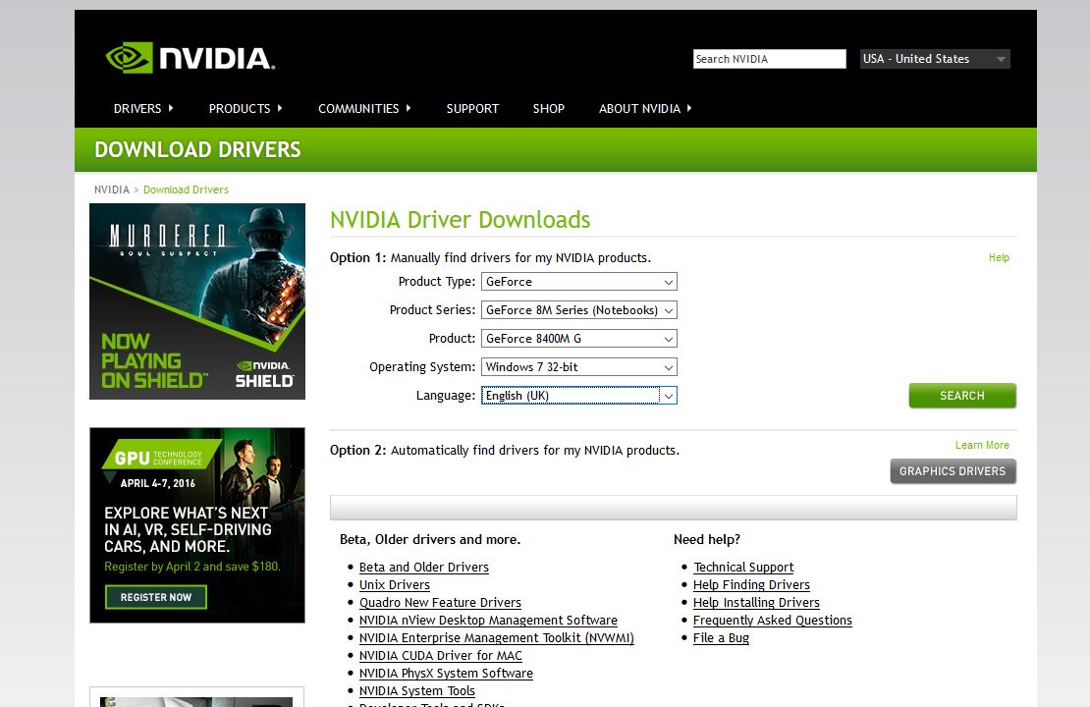Open NVIDIA Enterprise Management Toolkit (NVWMI) link
Image resolution: width=1090 pixels, height=707 pixels.
[x=496, y=638]
